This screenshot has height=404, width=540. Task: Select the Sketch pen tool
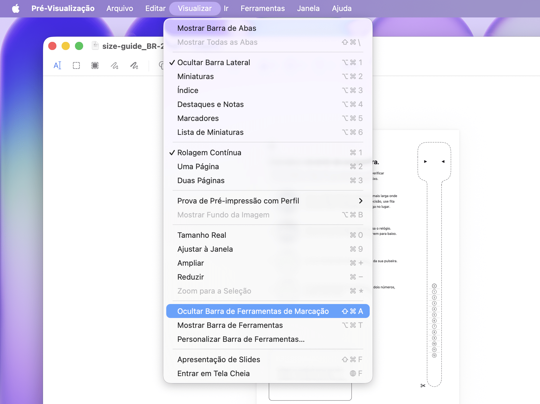click(x=115, y=66)
